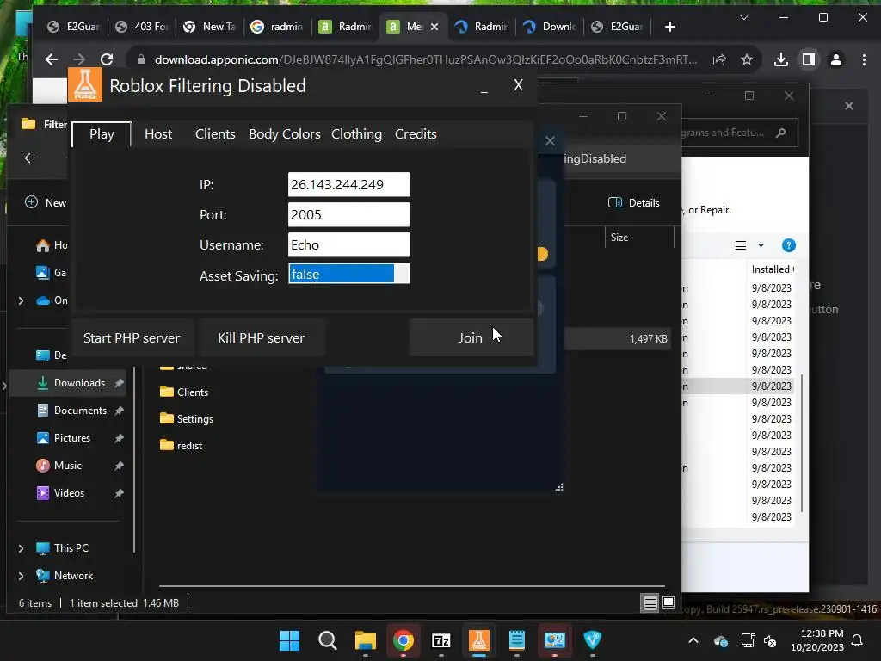
Task: Open Videos in Explorer sidebar
Action: (69, 493)
